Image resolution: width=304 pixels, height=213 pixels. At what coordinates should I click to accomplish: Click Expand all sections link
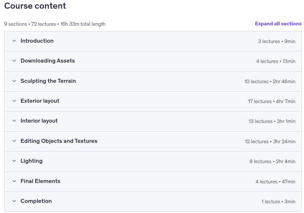278,24
